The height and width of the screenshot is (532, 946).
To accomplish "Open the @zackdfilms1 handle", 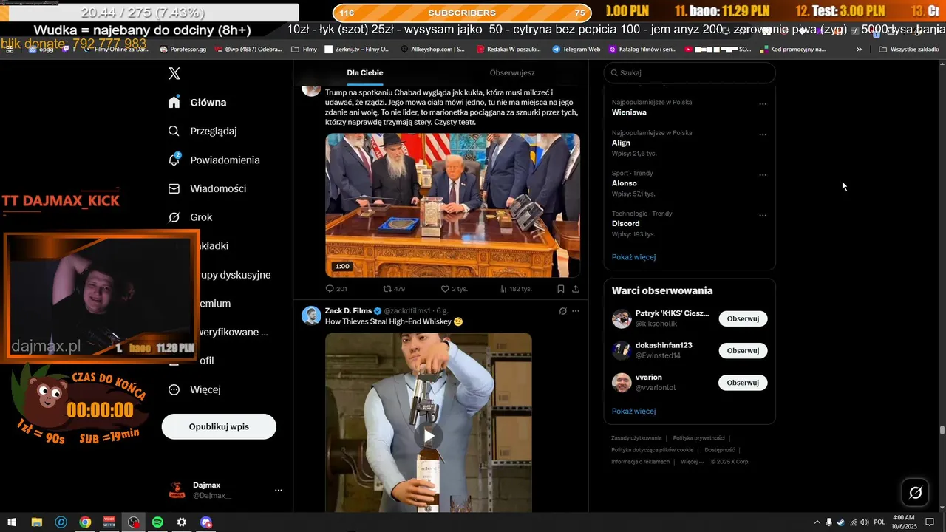I will click(406, 311).
